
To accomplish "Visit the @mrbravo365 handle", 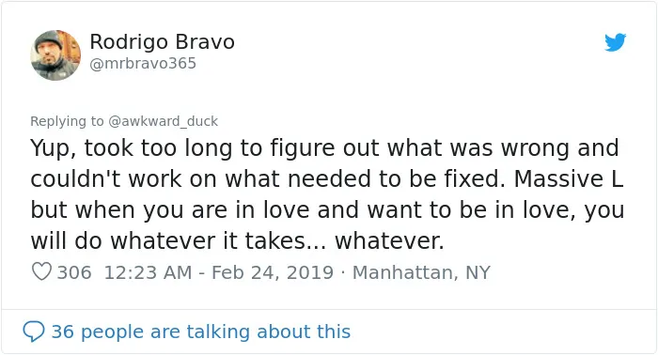I will [x=143, y=63].
